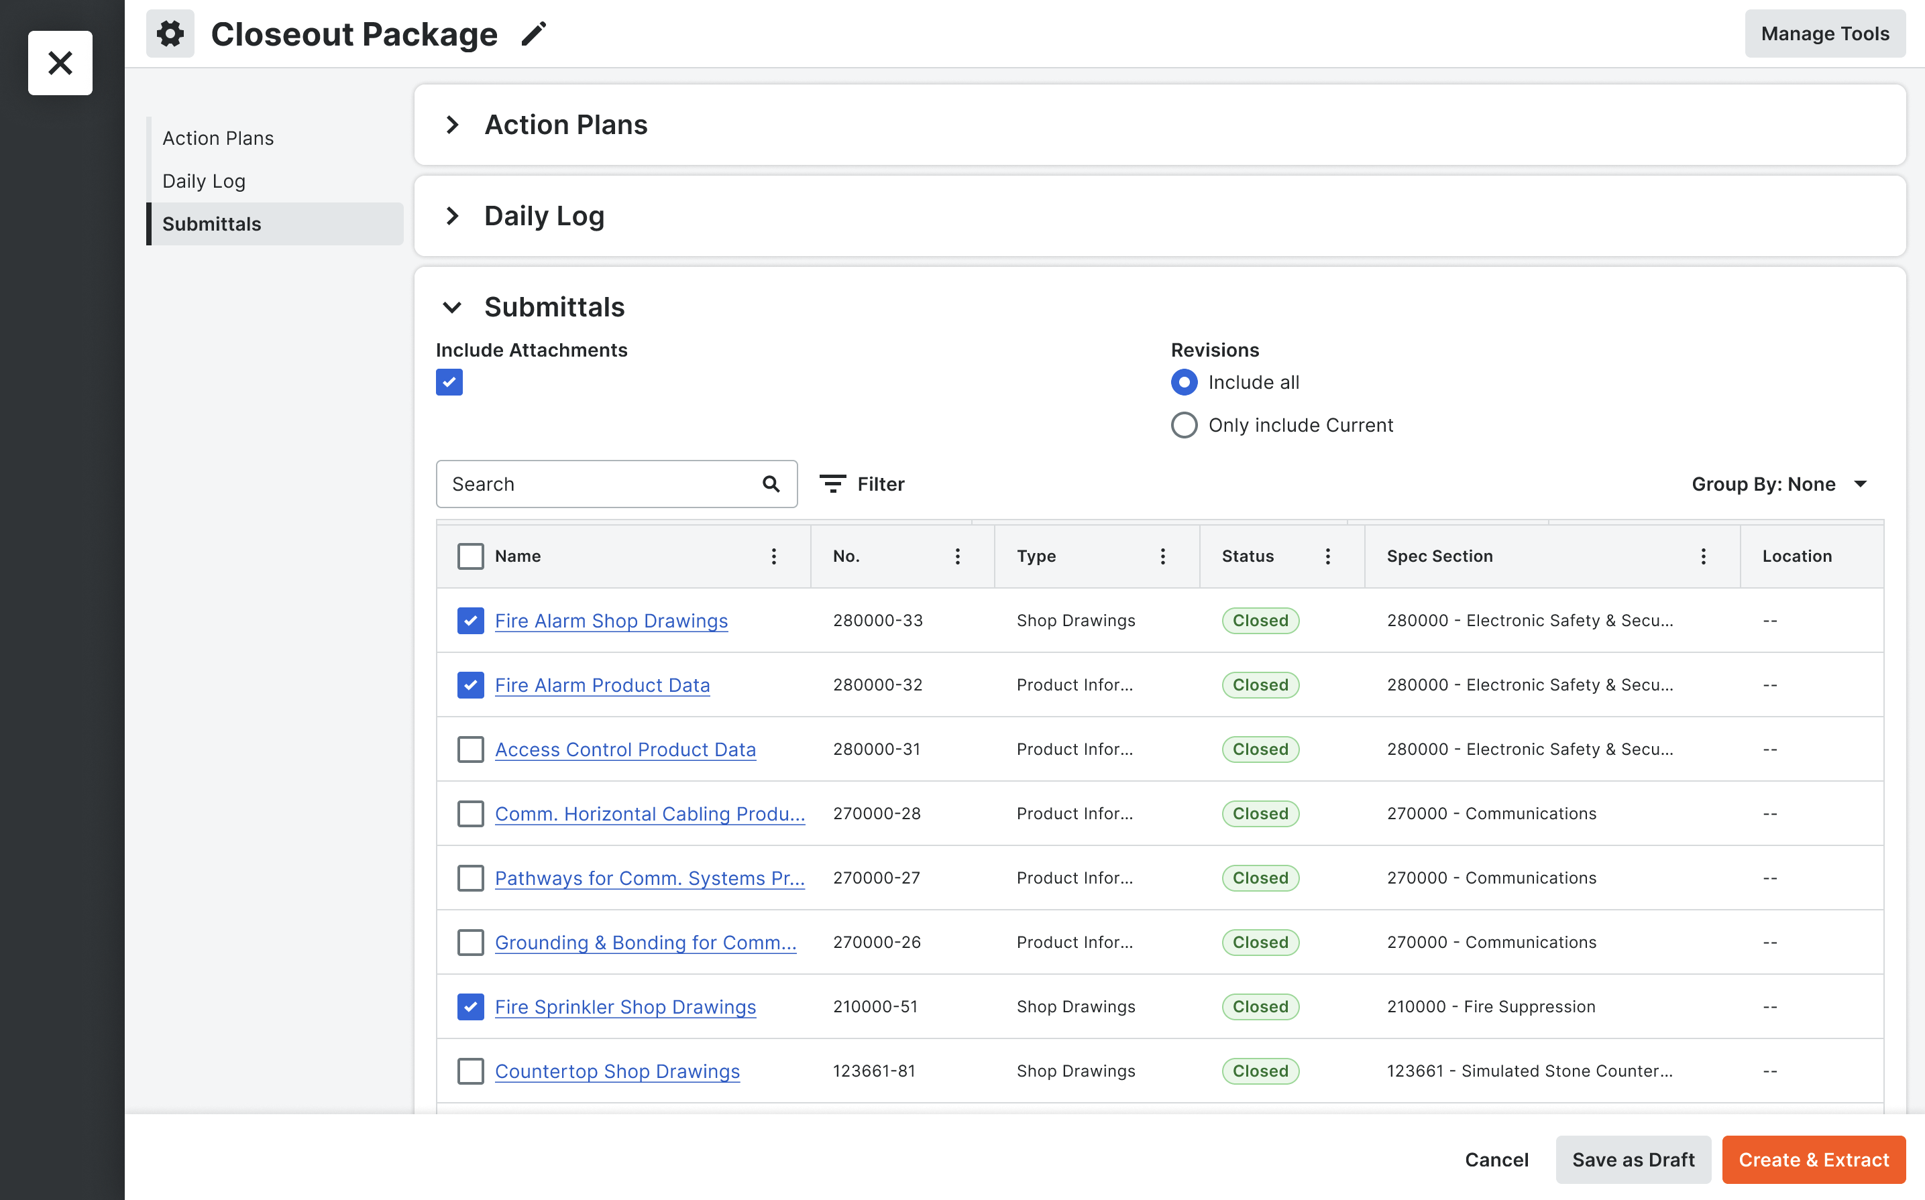Toggle the select-all checkbox in table header
This screenshot has height=1200, width=1925.
tap(471, 556)
